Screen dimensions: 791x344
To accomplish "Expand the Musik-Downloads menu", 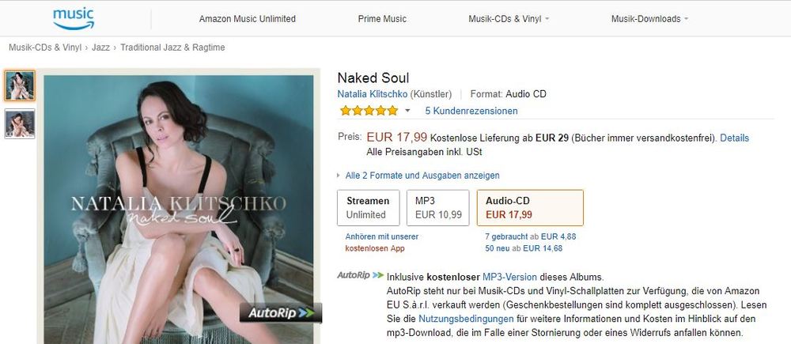I will tap(649, 18).
